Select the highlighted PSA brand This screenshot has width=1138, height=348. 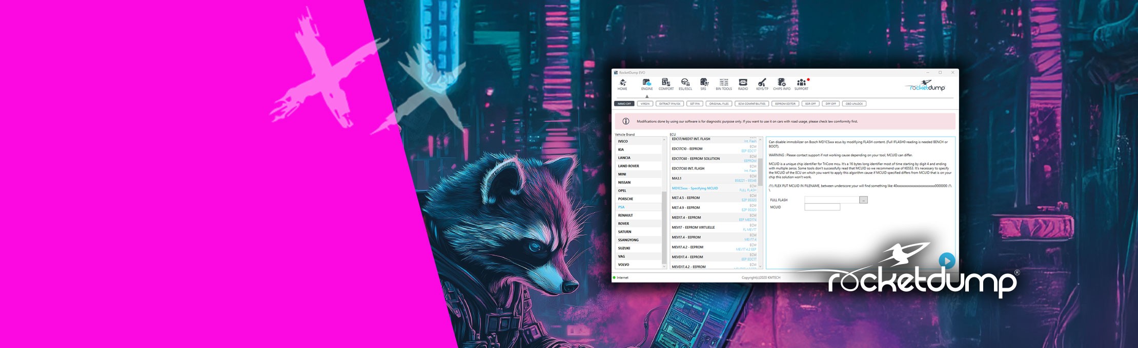point(639,207)
